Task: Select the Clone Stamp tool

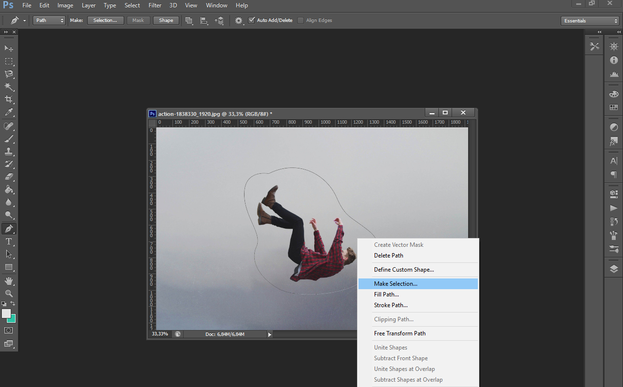Action: pyautogui.click(x=9, y=152)
